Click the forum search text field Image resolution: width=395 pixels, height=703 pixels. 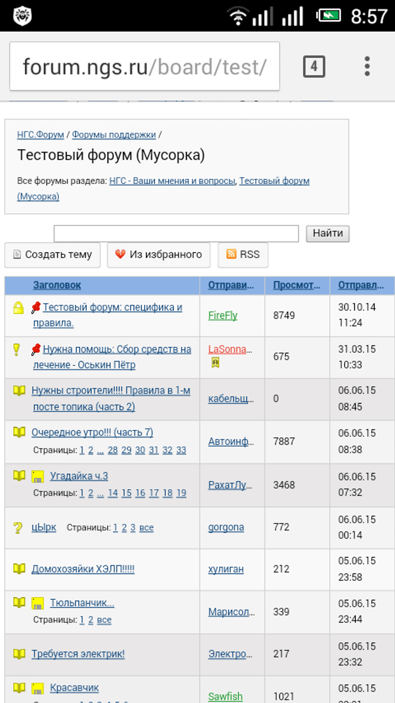pyautogui.click(x=176, y=234)
